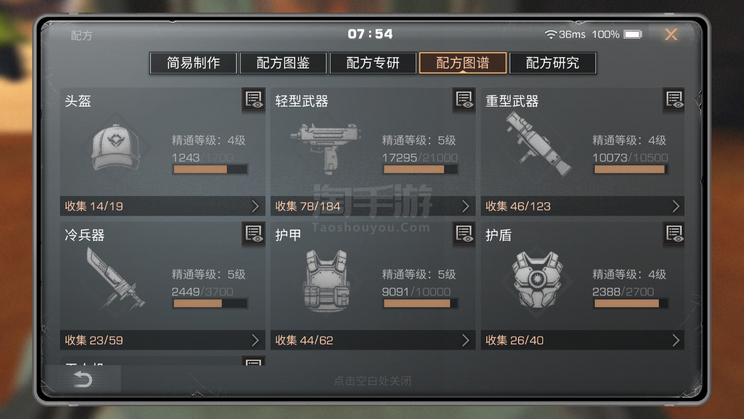Select the 配方研究 tab
Screen dimensions: 744x419
(x=552, y=63)
